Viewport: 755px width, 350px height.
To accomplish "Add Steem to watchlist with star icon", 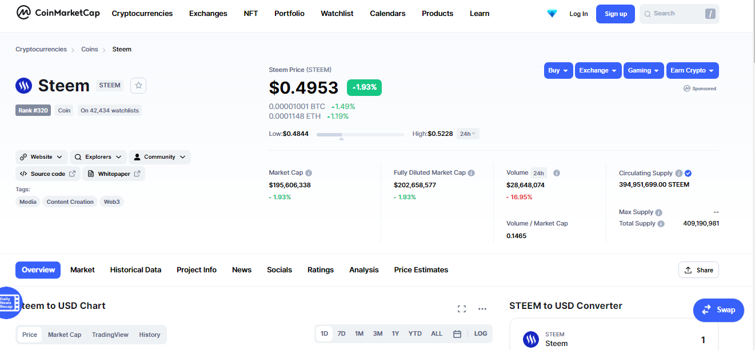I will coord(139,86).
